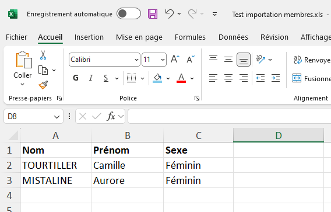
Task: Click the Excel application logo icon
Action: 13,14
